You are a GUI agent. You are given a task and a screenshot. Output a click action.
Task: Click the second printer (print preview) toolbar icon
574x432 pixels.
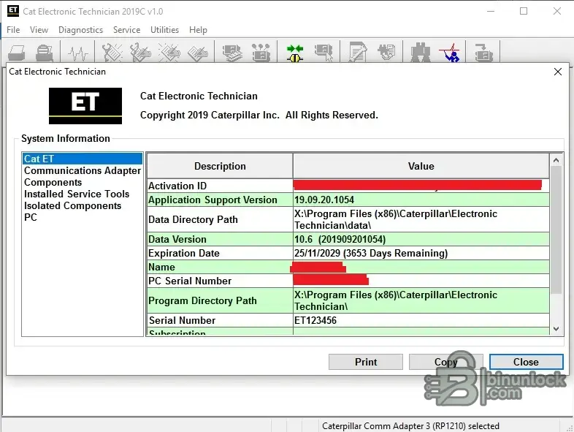pos(45,53)
